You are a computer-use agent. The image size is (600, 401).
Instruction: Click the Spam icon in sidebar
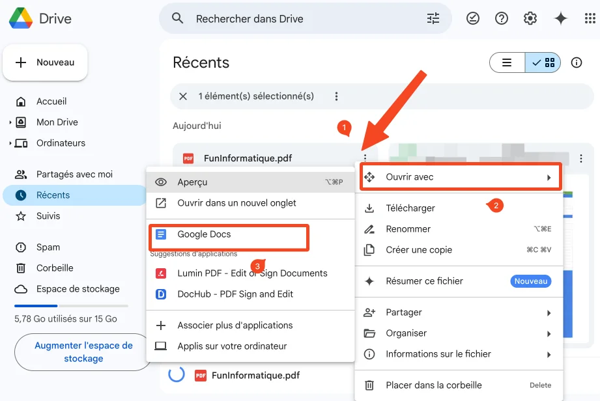coord(21,247)
